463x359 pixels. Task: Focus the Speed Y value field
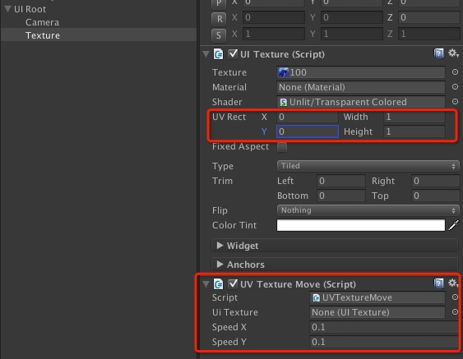pos(384,342)
